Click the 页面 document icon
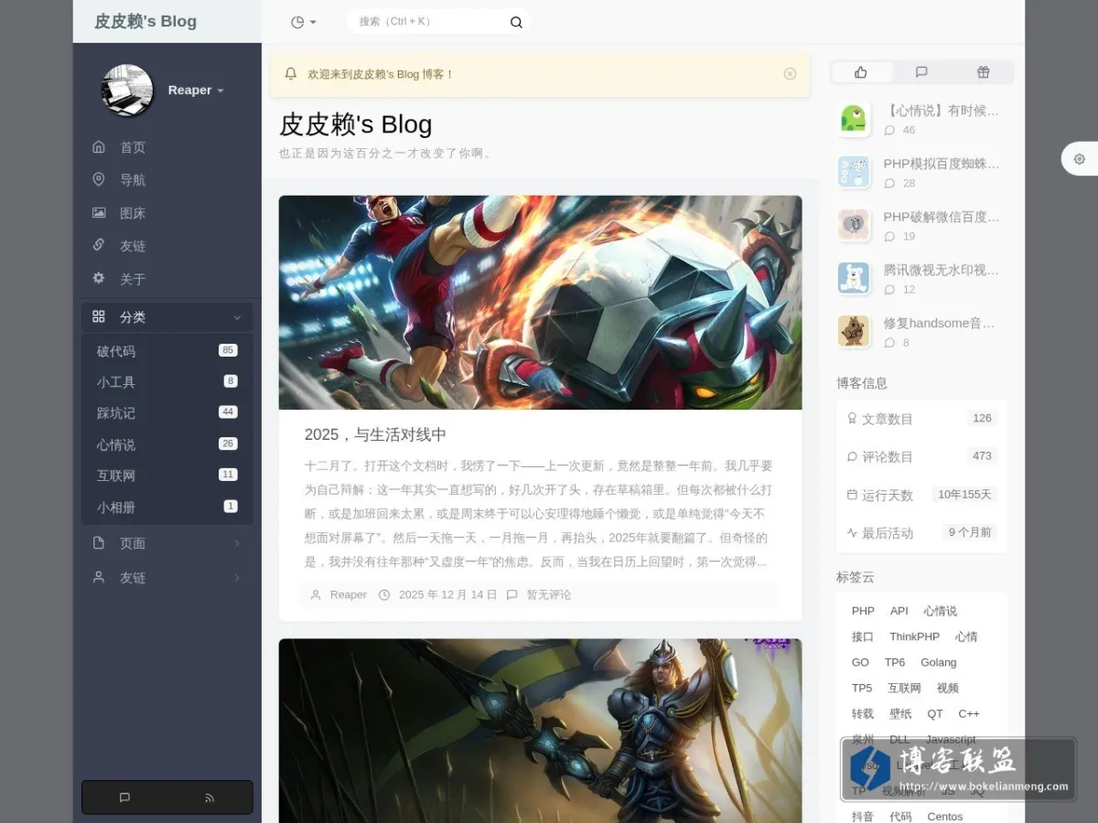Image resolution: width=1098 pixels, height=823 pixels. coord(99,543)
